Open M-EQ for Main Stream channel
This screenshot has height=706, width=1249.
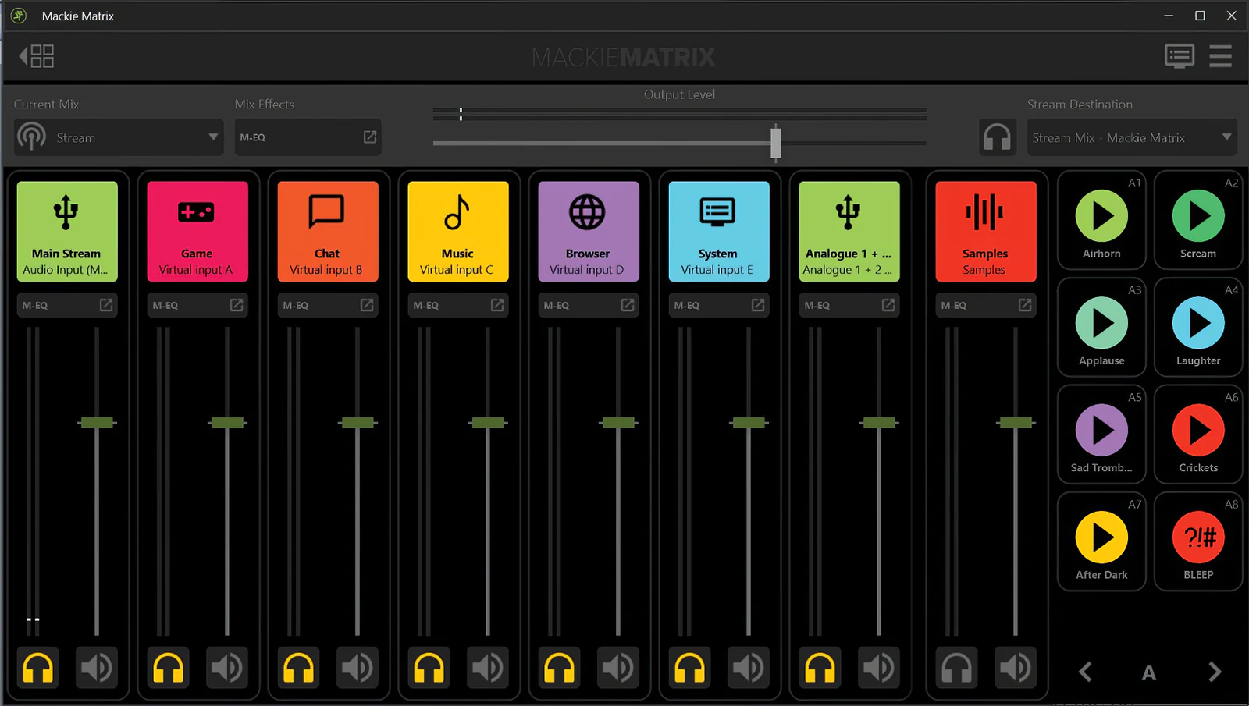coord(67,305)
